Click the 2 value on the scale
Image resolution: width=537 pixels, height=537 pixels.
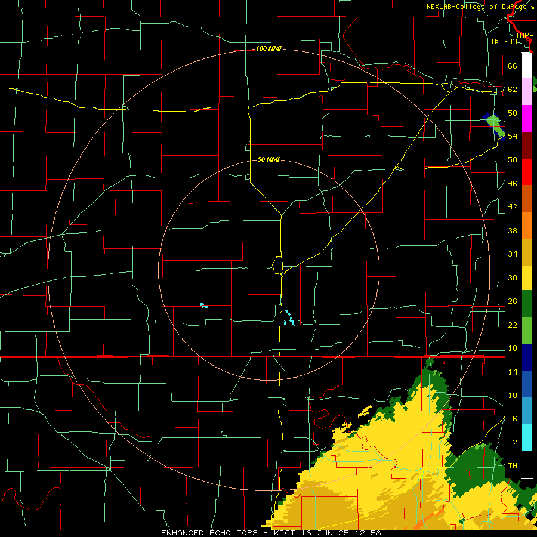click(515, 443)
